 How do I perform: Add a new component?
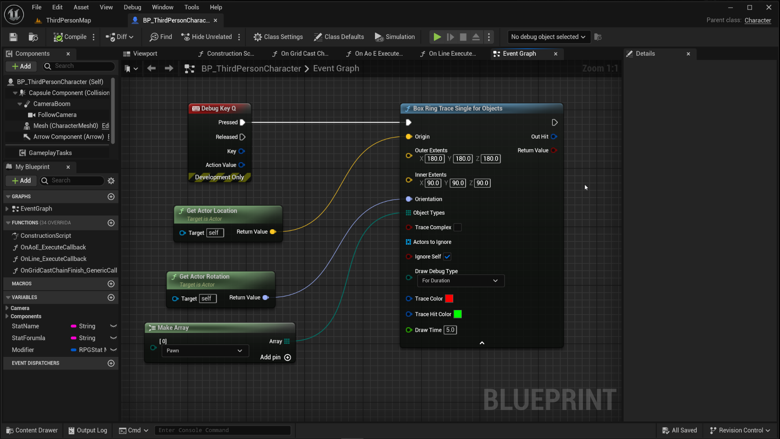(21, 66)
